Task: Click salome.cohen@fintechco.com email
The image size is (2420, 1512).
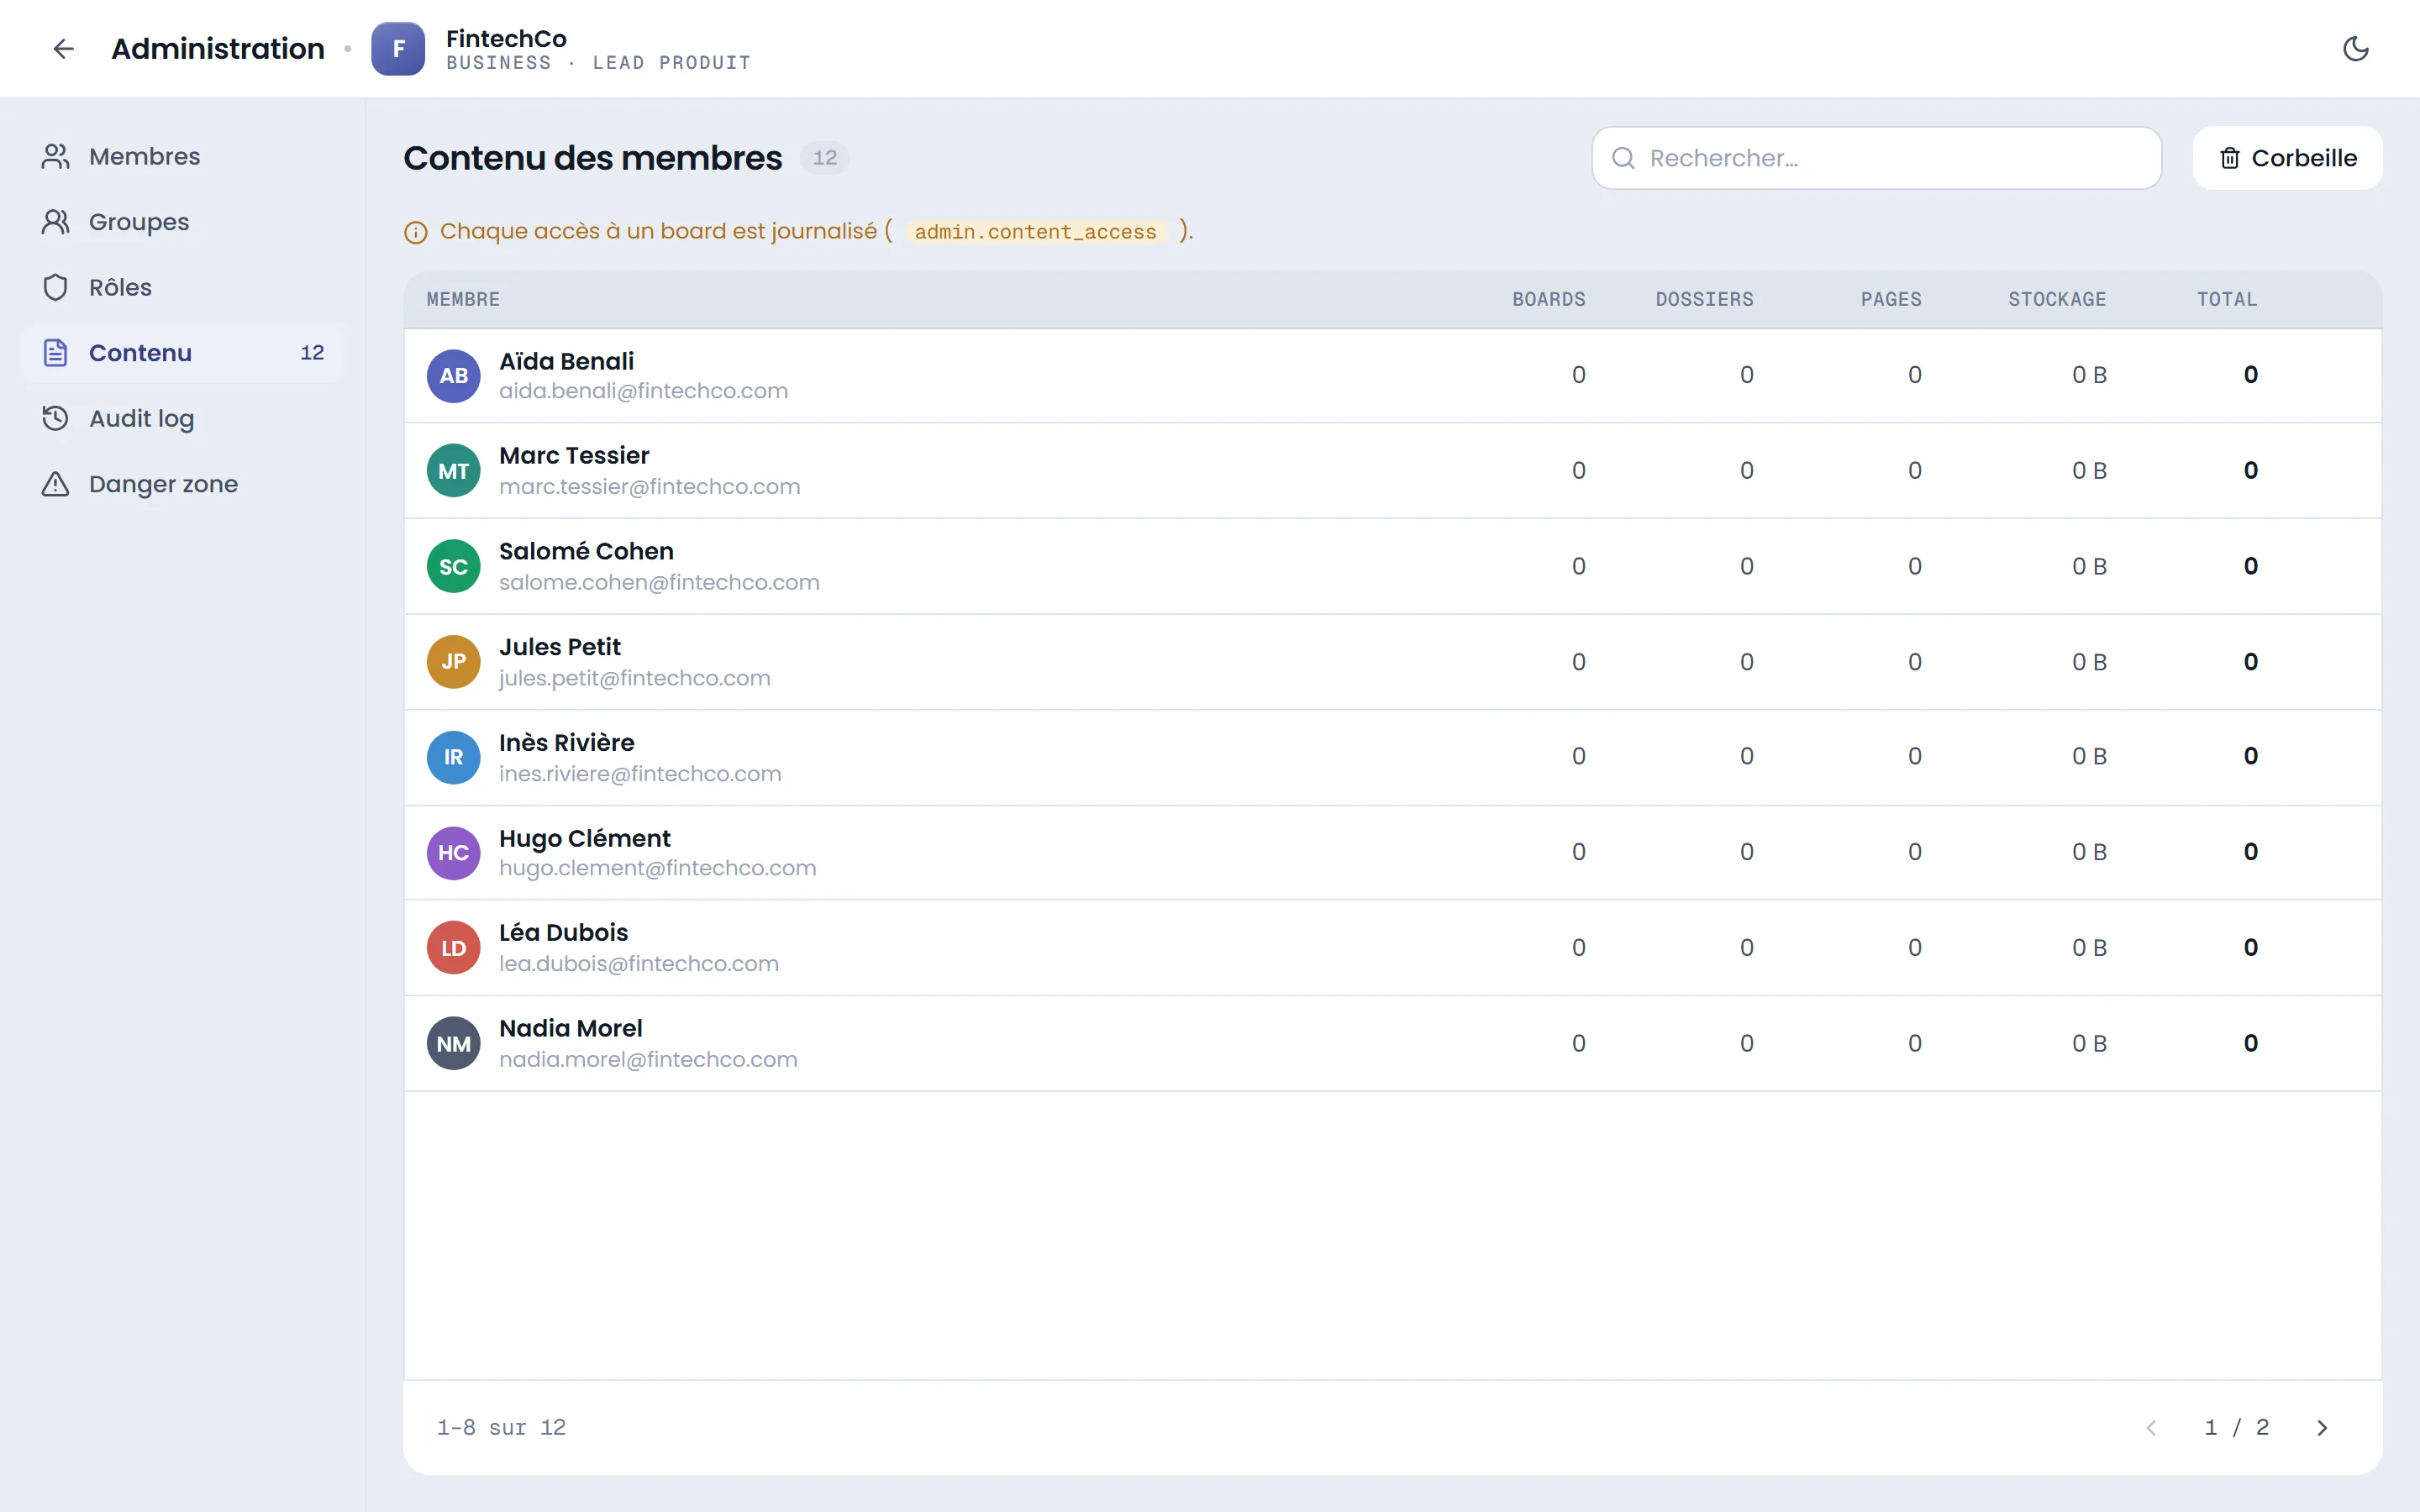Action: [x=659, y=582]
